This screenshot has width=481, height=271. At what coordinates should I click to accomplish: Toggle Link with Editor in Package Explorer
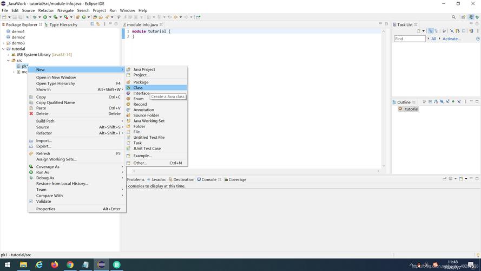(98, 24)
